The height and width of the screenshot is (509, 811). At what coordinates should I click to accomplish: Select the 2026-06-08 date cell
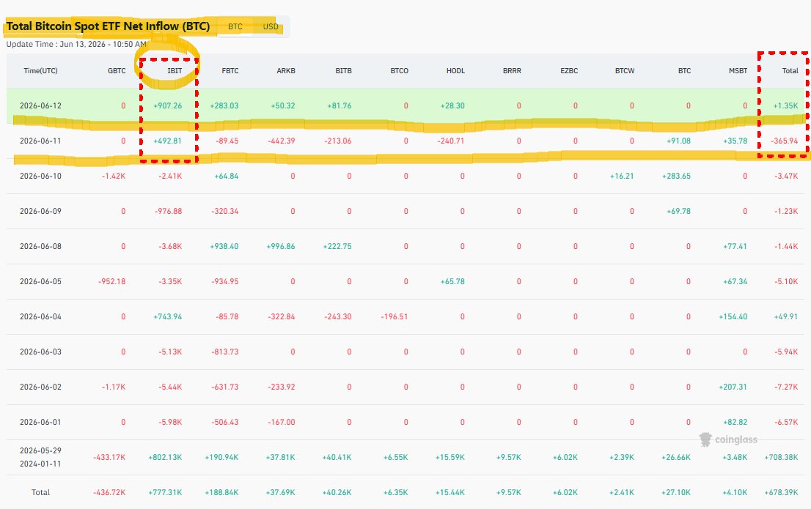point(41,247)
